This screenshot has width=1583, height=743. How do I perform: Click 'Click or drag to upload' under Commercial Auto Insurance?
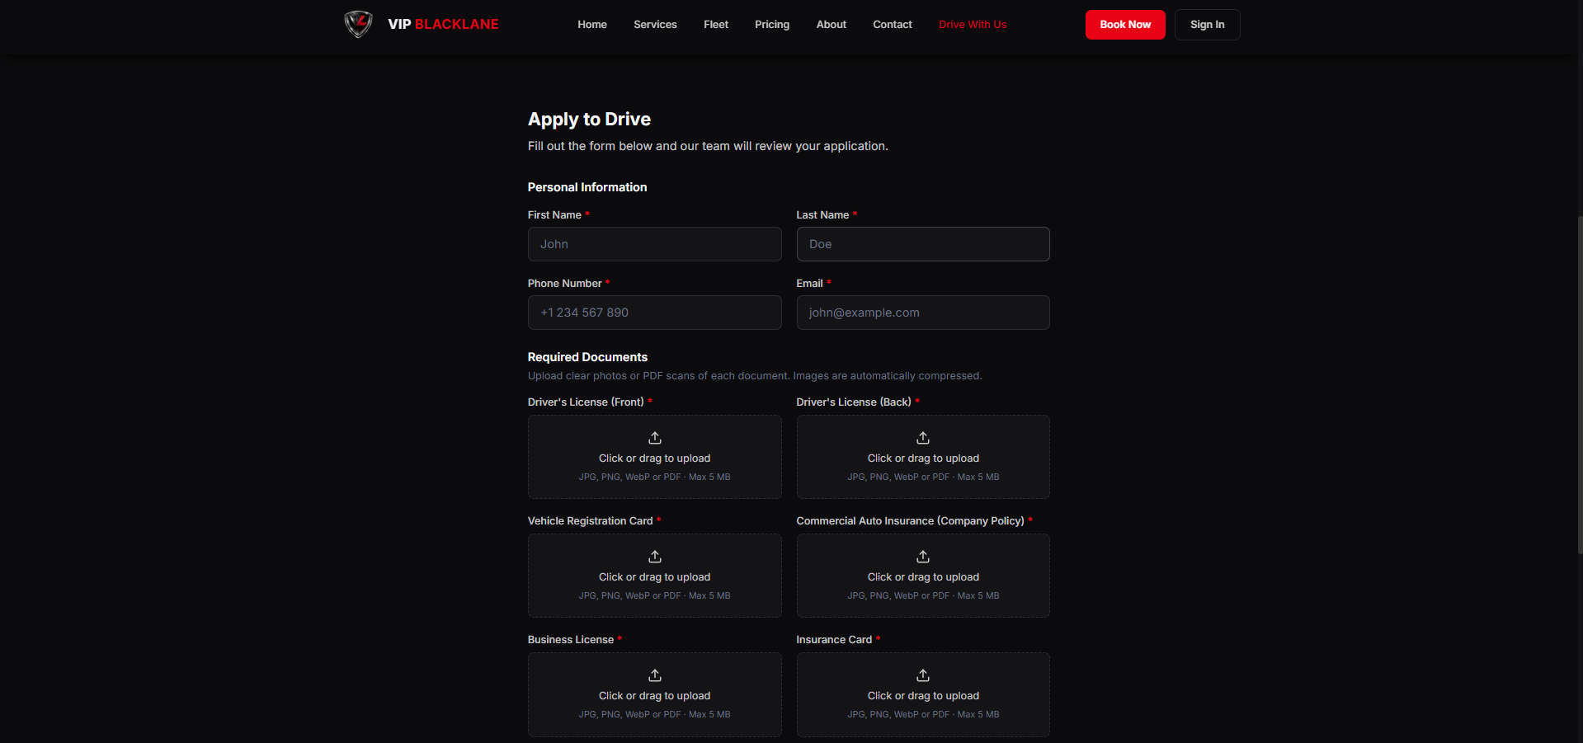pyautogui.click(x=923, y=577)
